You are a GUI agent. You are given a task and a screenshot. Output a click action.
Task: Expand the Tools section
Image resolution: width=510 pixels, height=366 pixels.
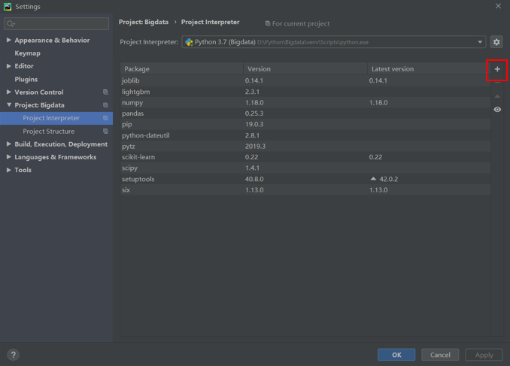[x=9, y=170]
